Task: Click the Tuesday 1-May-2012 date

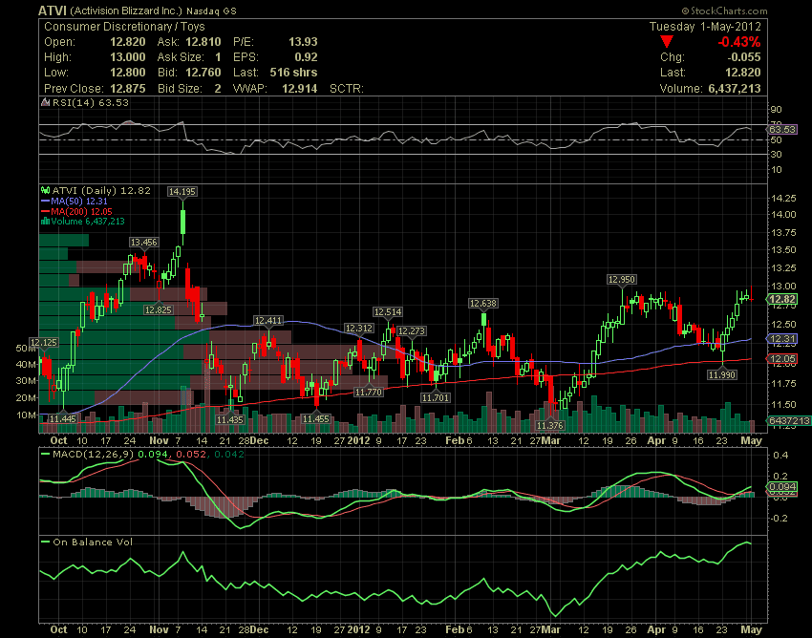Action: coord(705,27)
